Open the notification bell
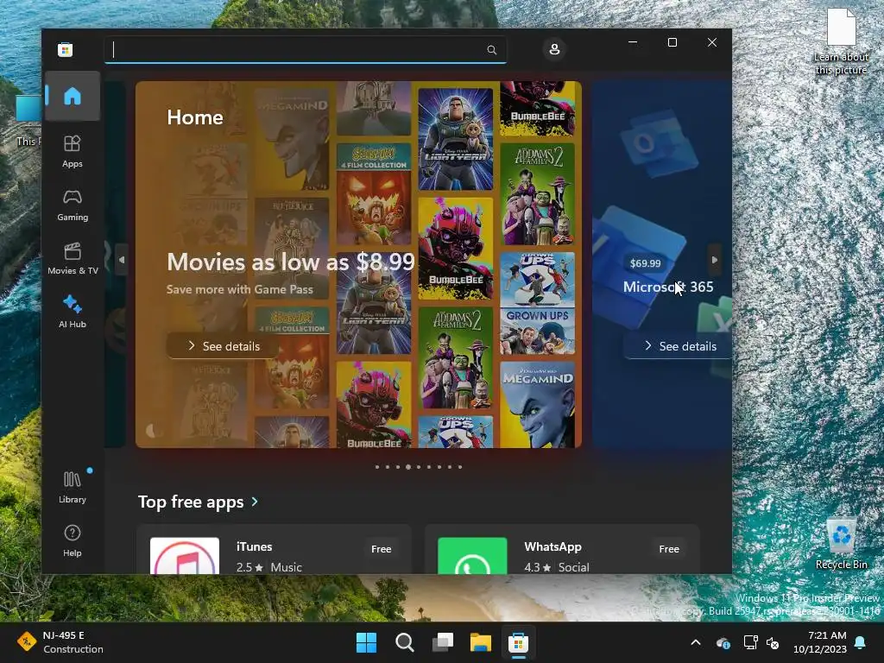The image size is (884, 663). click(x=861, y=642)
